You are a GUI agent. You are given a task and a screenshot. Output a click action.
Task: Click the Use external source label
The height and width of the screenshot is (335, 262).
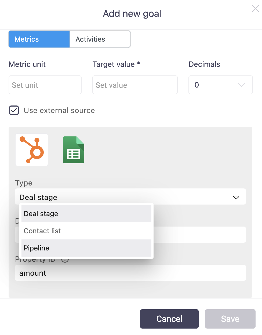(59, 110)
